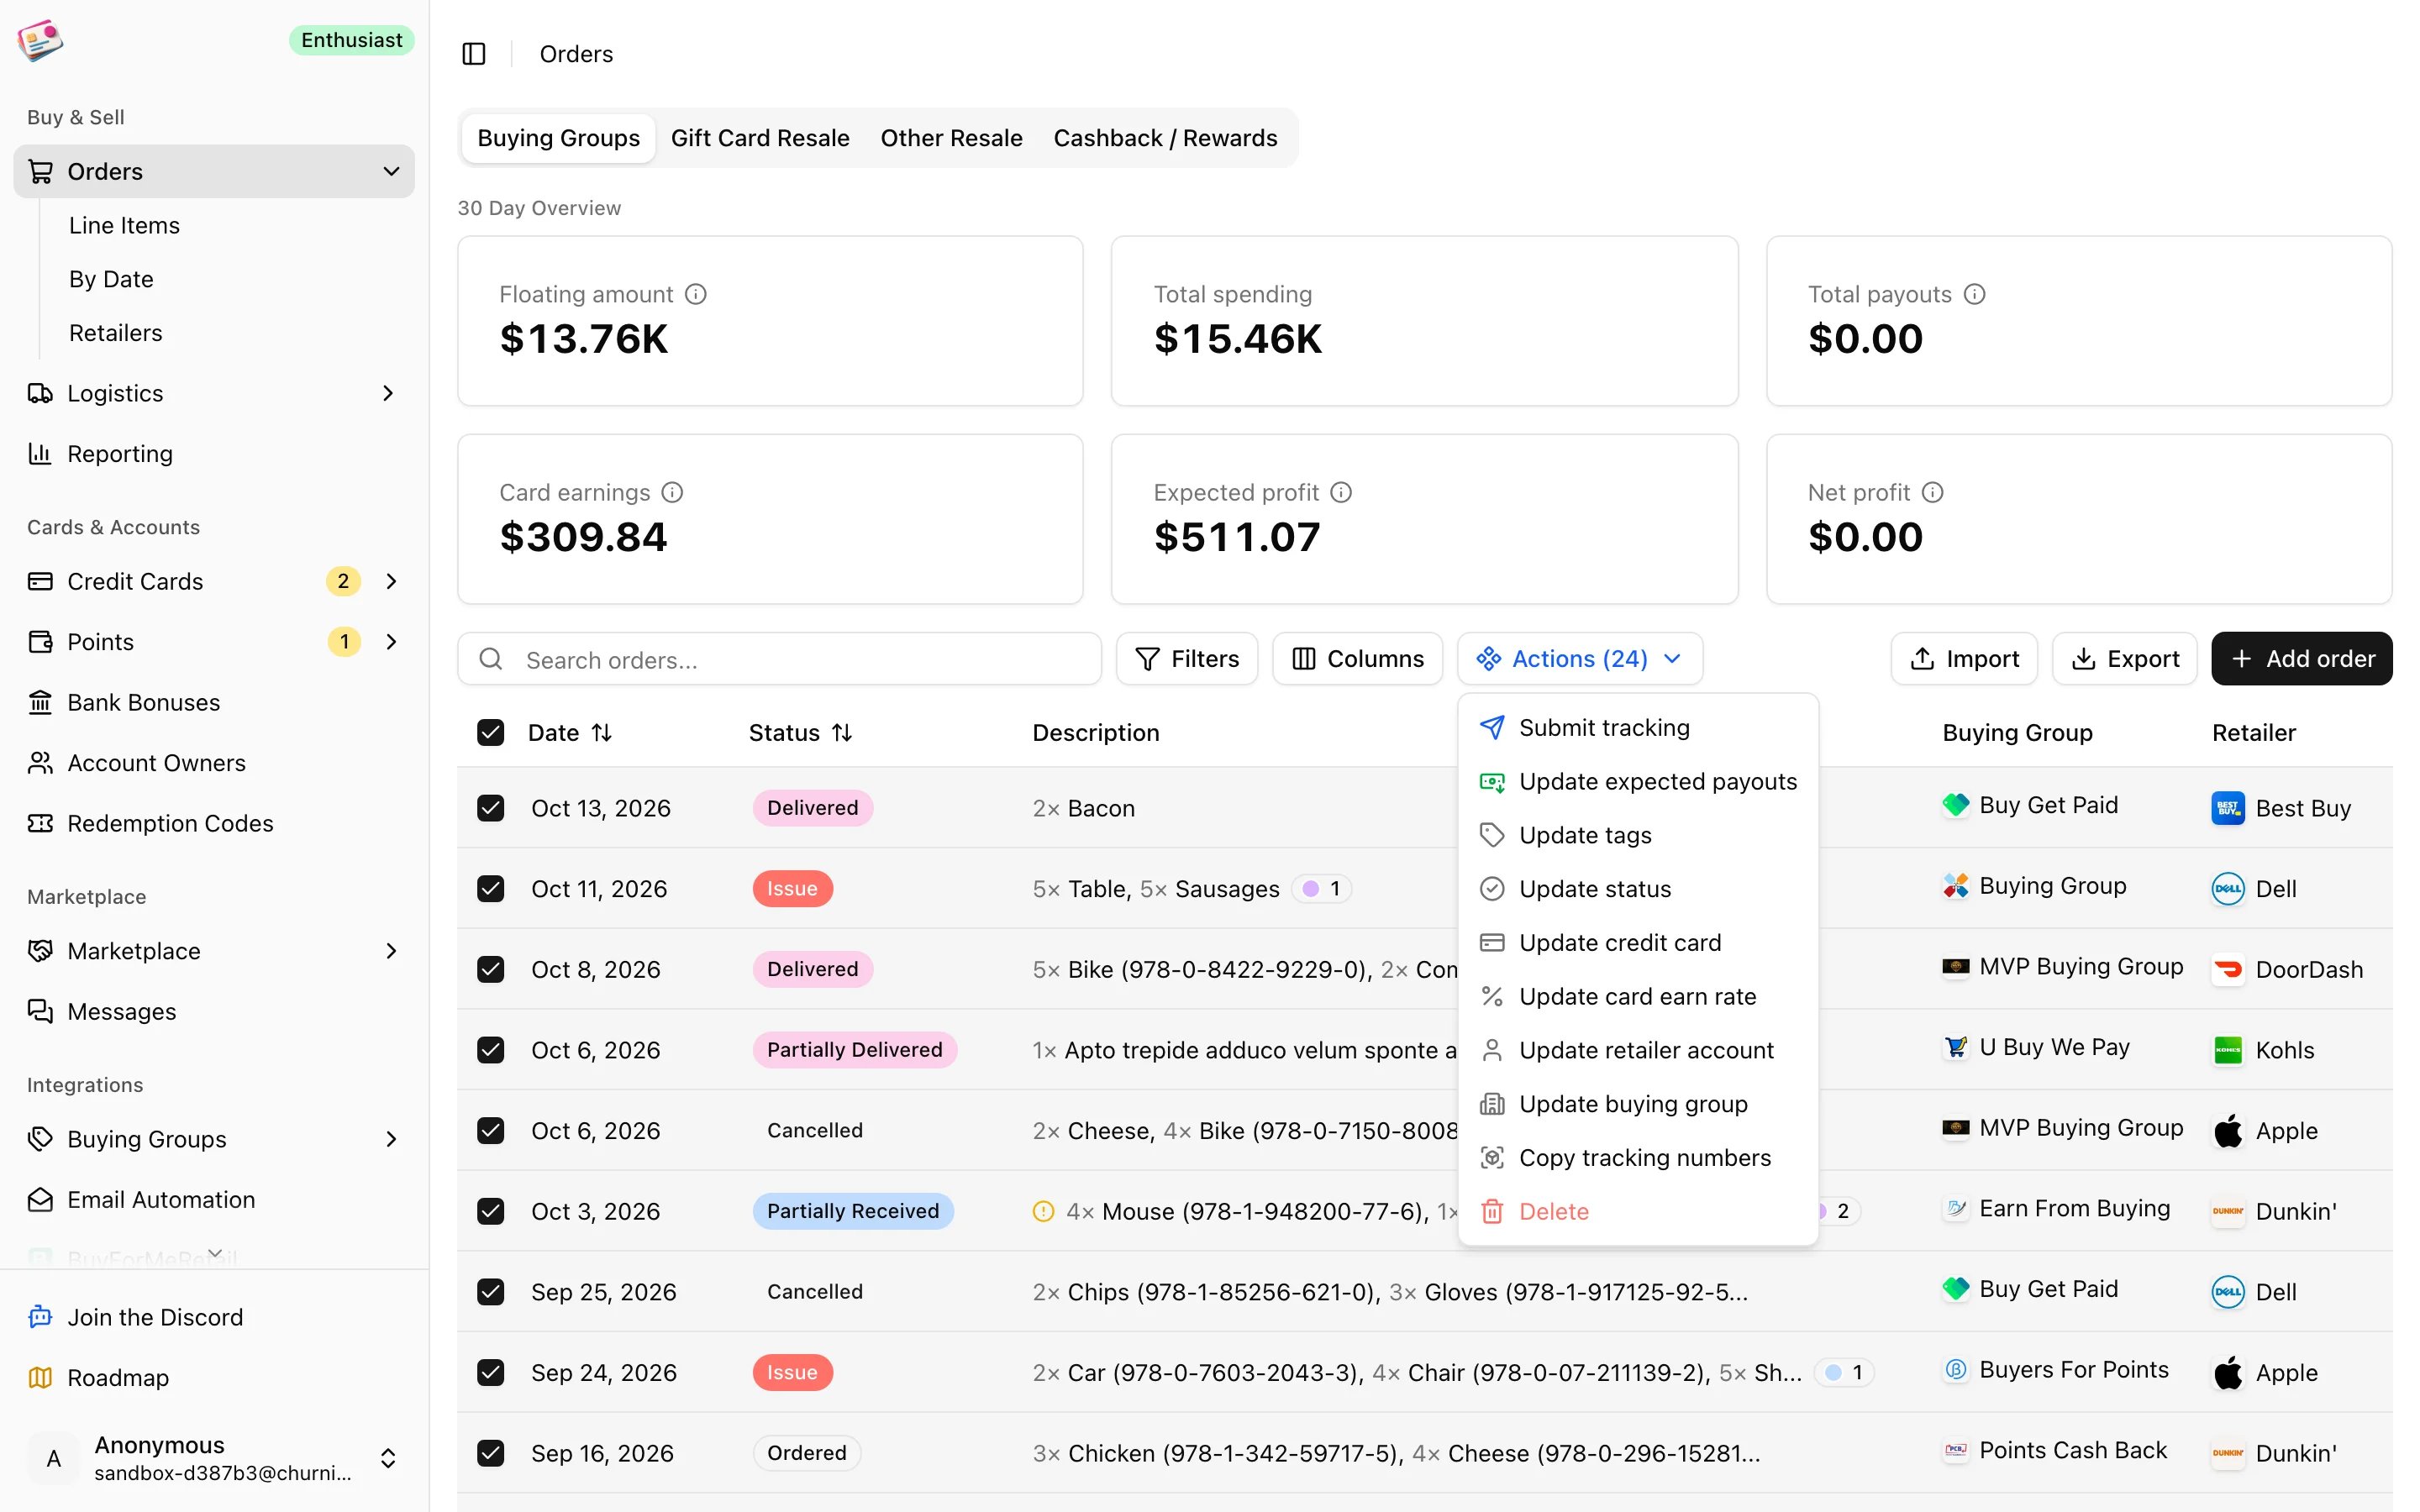Click the Partially Received status badge
Image resolution: width=2420 pixels, height=1512 pixels.
click(x=853, y=1211)
